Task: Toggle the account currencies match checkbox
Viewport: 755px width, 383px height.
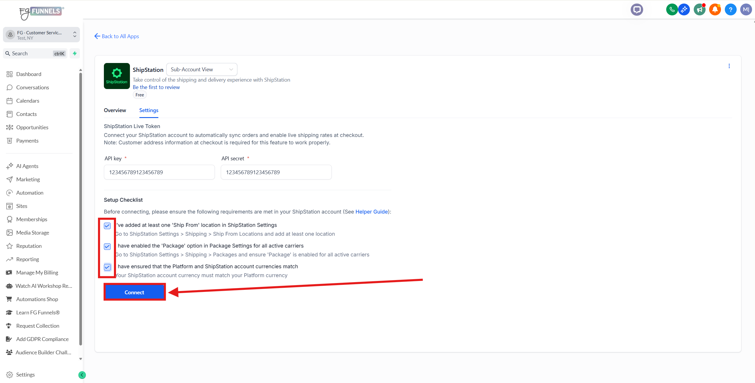Action: pos(107,267)
